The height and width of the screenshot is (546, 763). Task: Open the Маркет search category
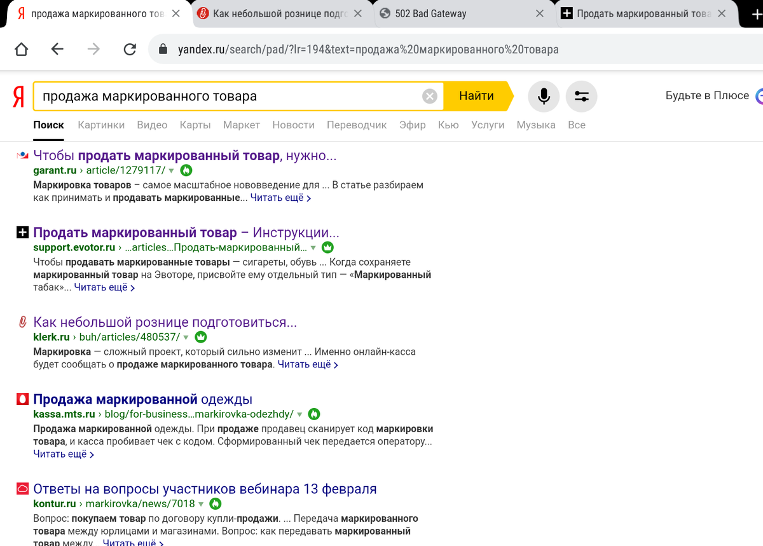coord(242,125)
